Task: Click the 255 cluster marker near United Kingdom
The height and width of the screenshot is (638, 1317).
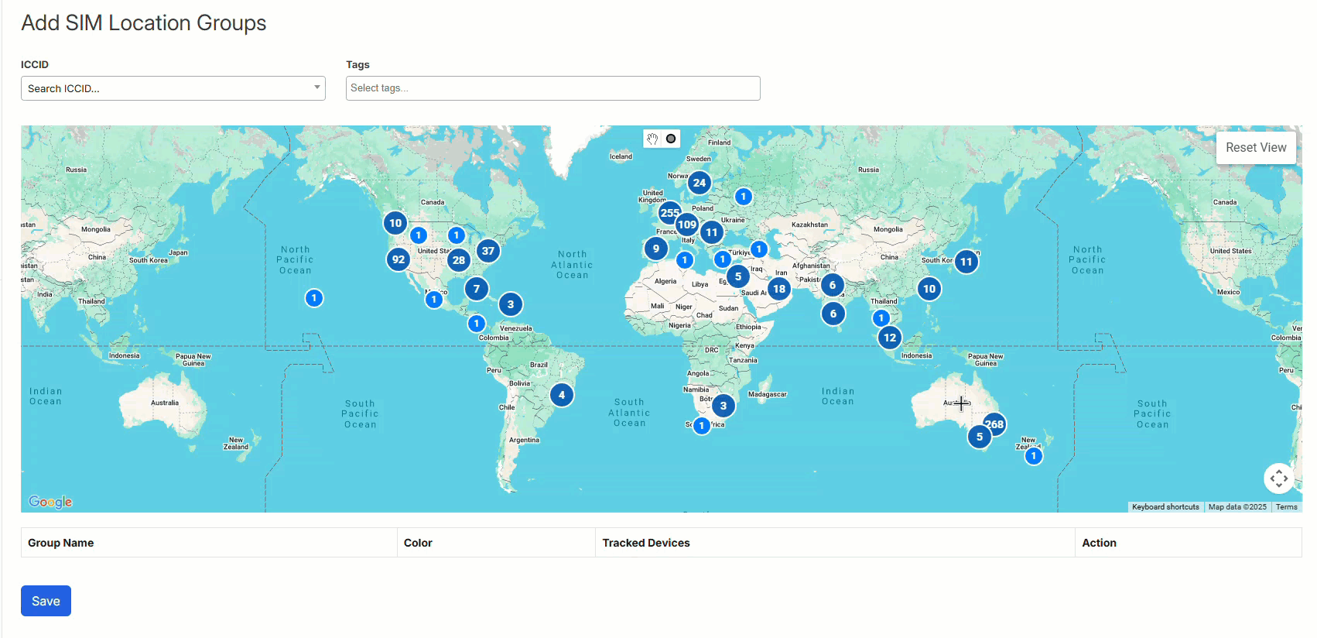Action: pyautogui.click(x=669, y=212)
